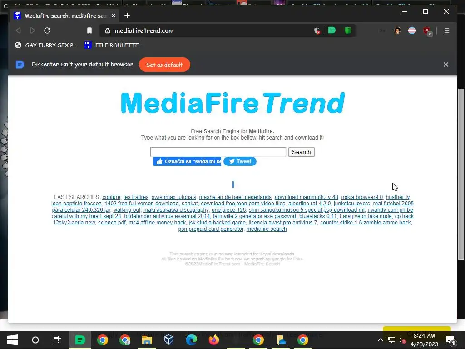The image size is (465, 349).
Task: Click the muted volume tray icon
Action: [402, 340]
